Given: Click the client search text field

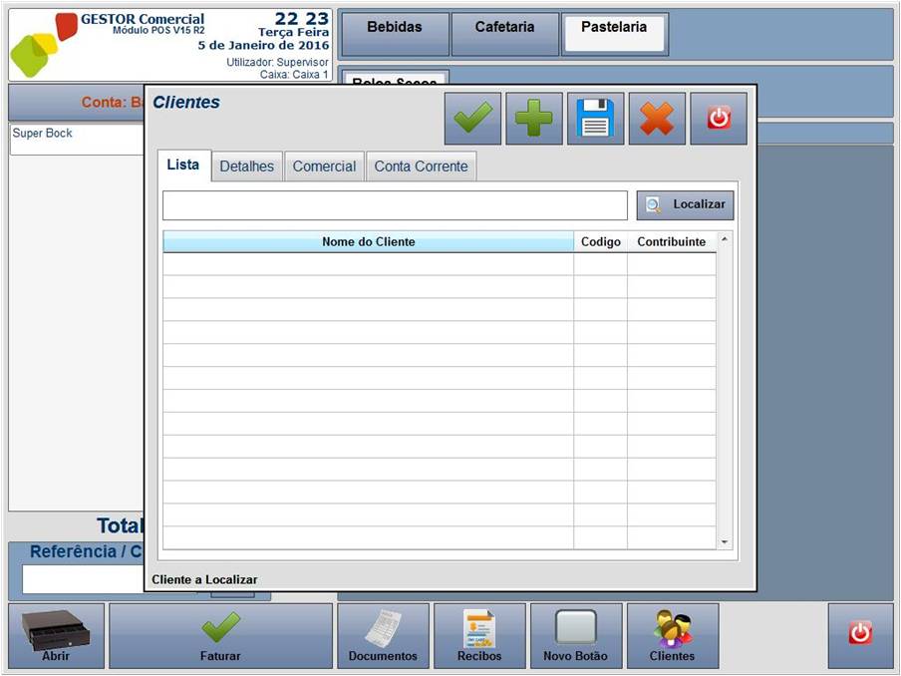Looking at the screenshot, I should click(x=395, y=205).
